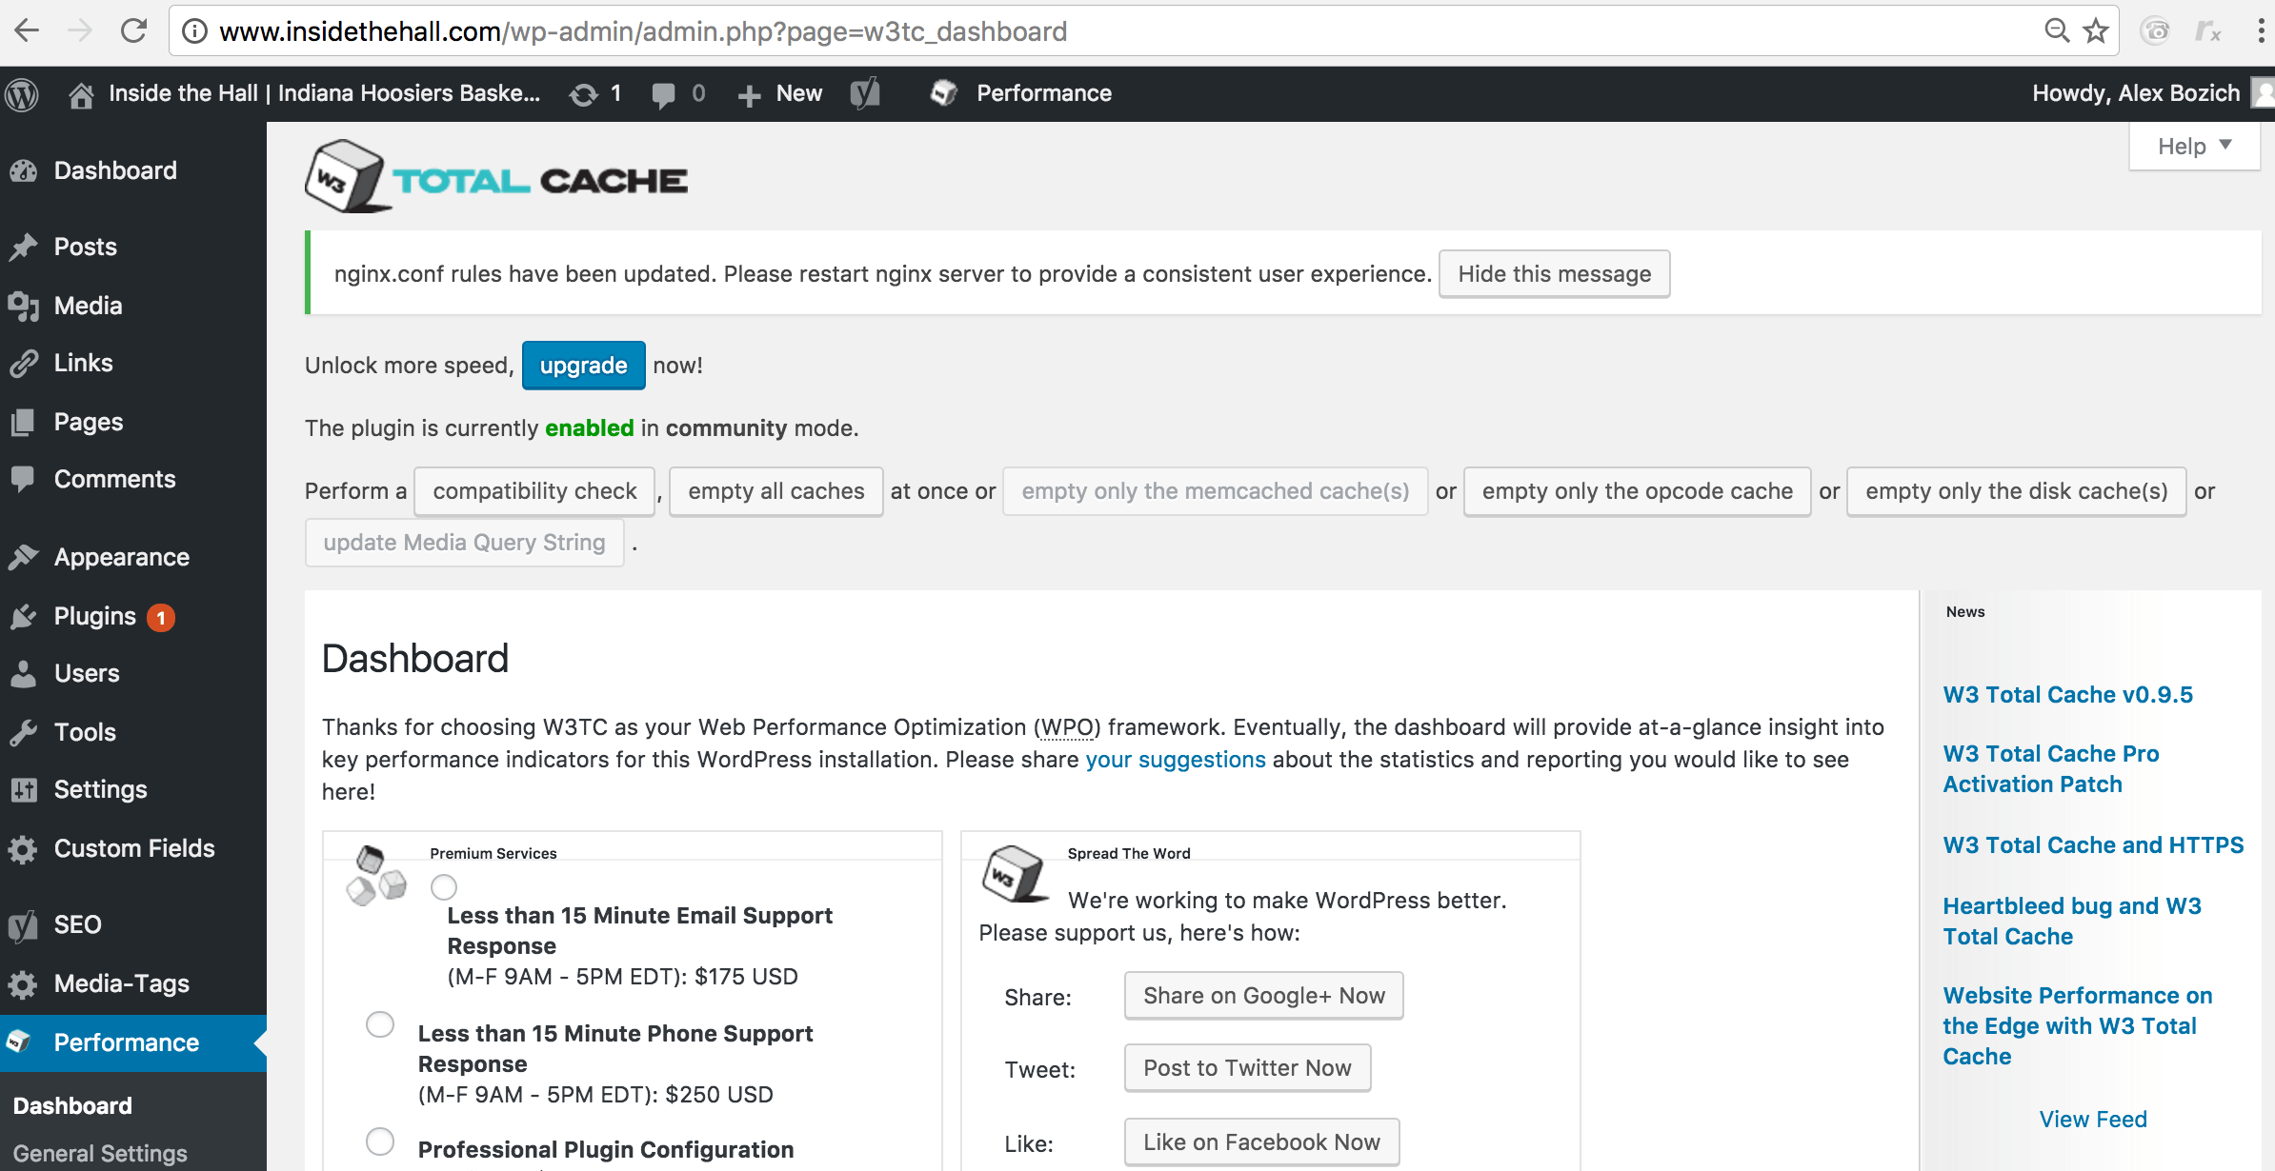
Task: Click the Yoast SEO icon in the admin bar
Action: tap(865, 93)
